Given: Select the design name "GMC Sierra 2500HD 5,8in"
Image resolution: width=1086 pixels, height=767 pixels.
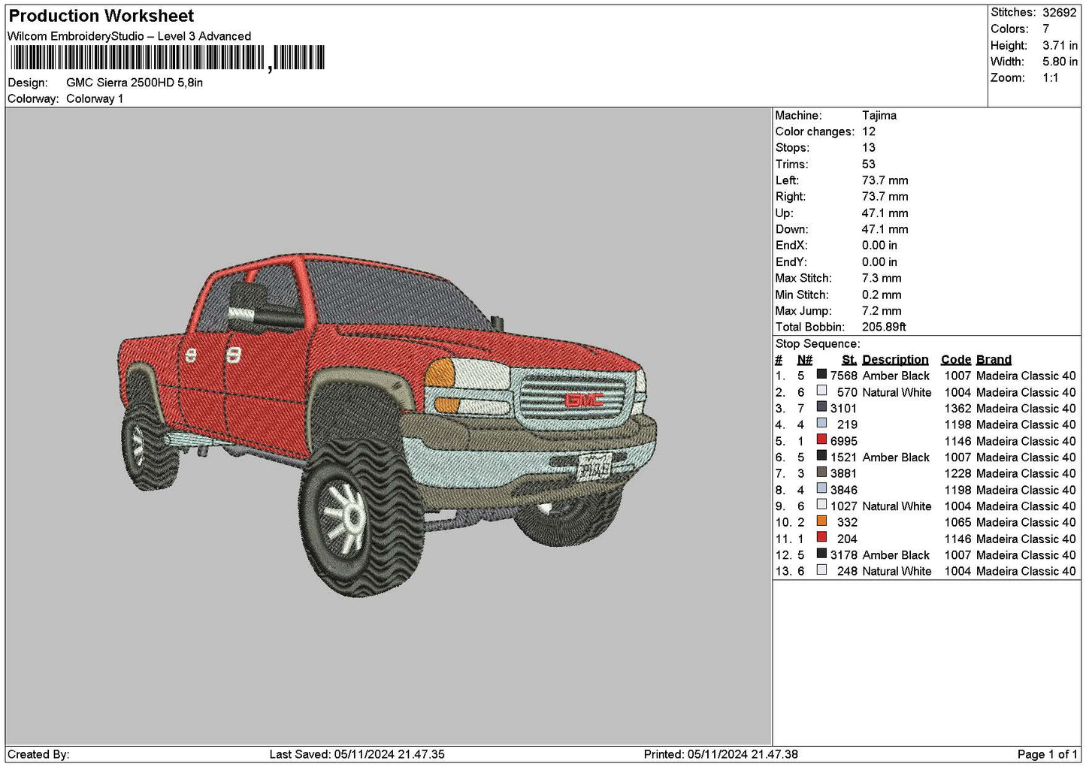Looking at the screenshot, I should pyautogui.click(x=135, y=83).
